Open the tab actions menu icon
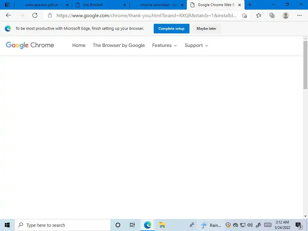This screenshot has height=231, width=308. (x=7, y=5)
